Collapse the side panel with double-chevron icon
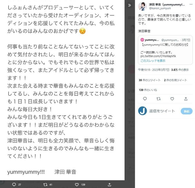195x188 pixels. 129,5
